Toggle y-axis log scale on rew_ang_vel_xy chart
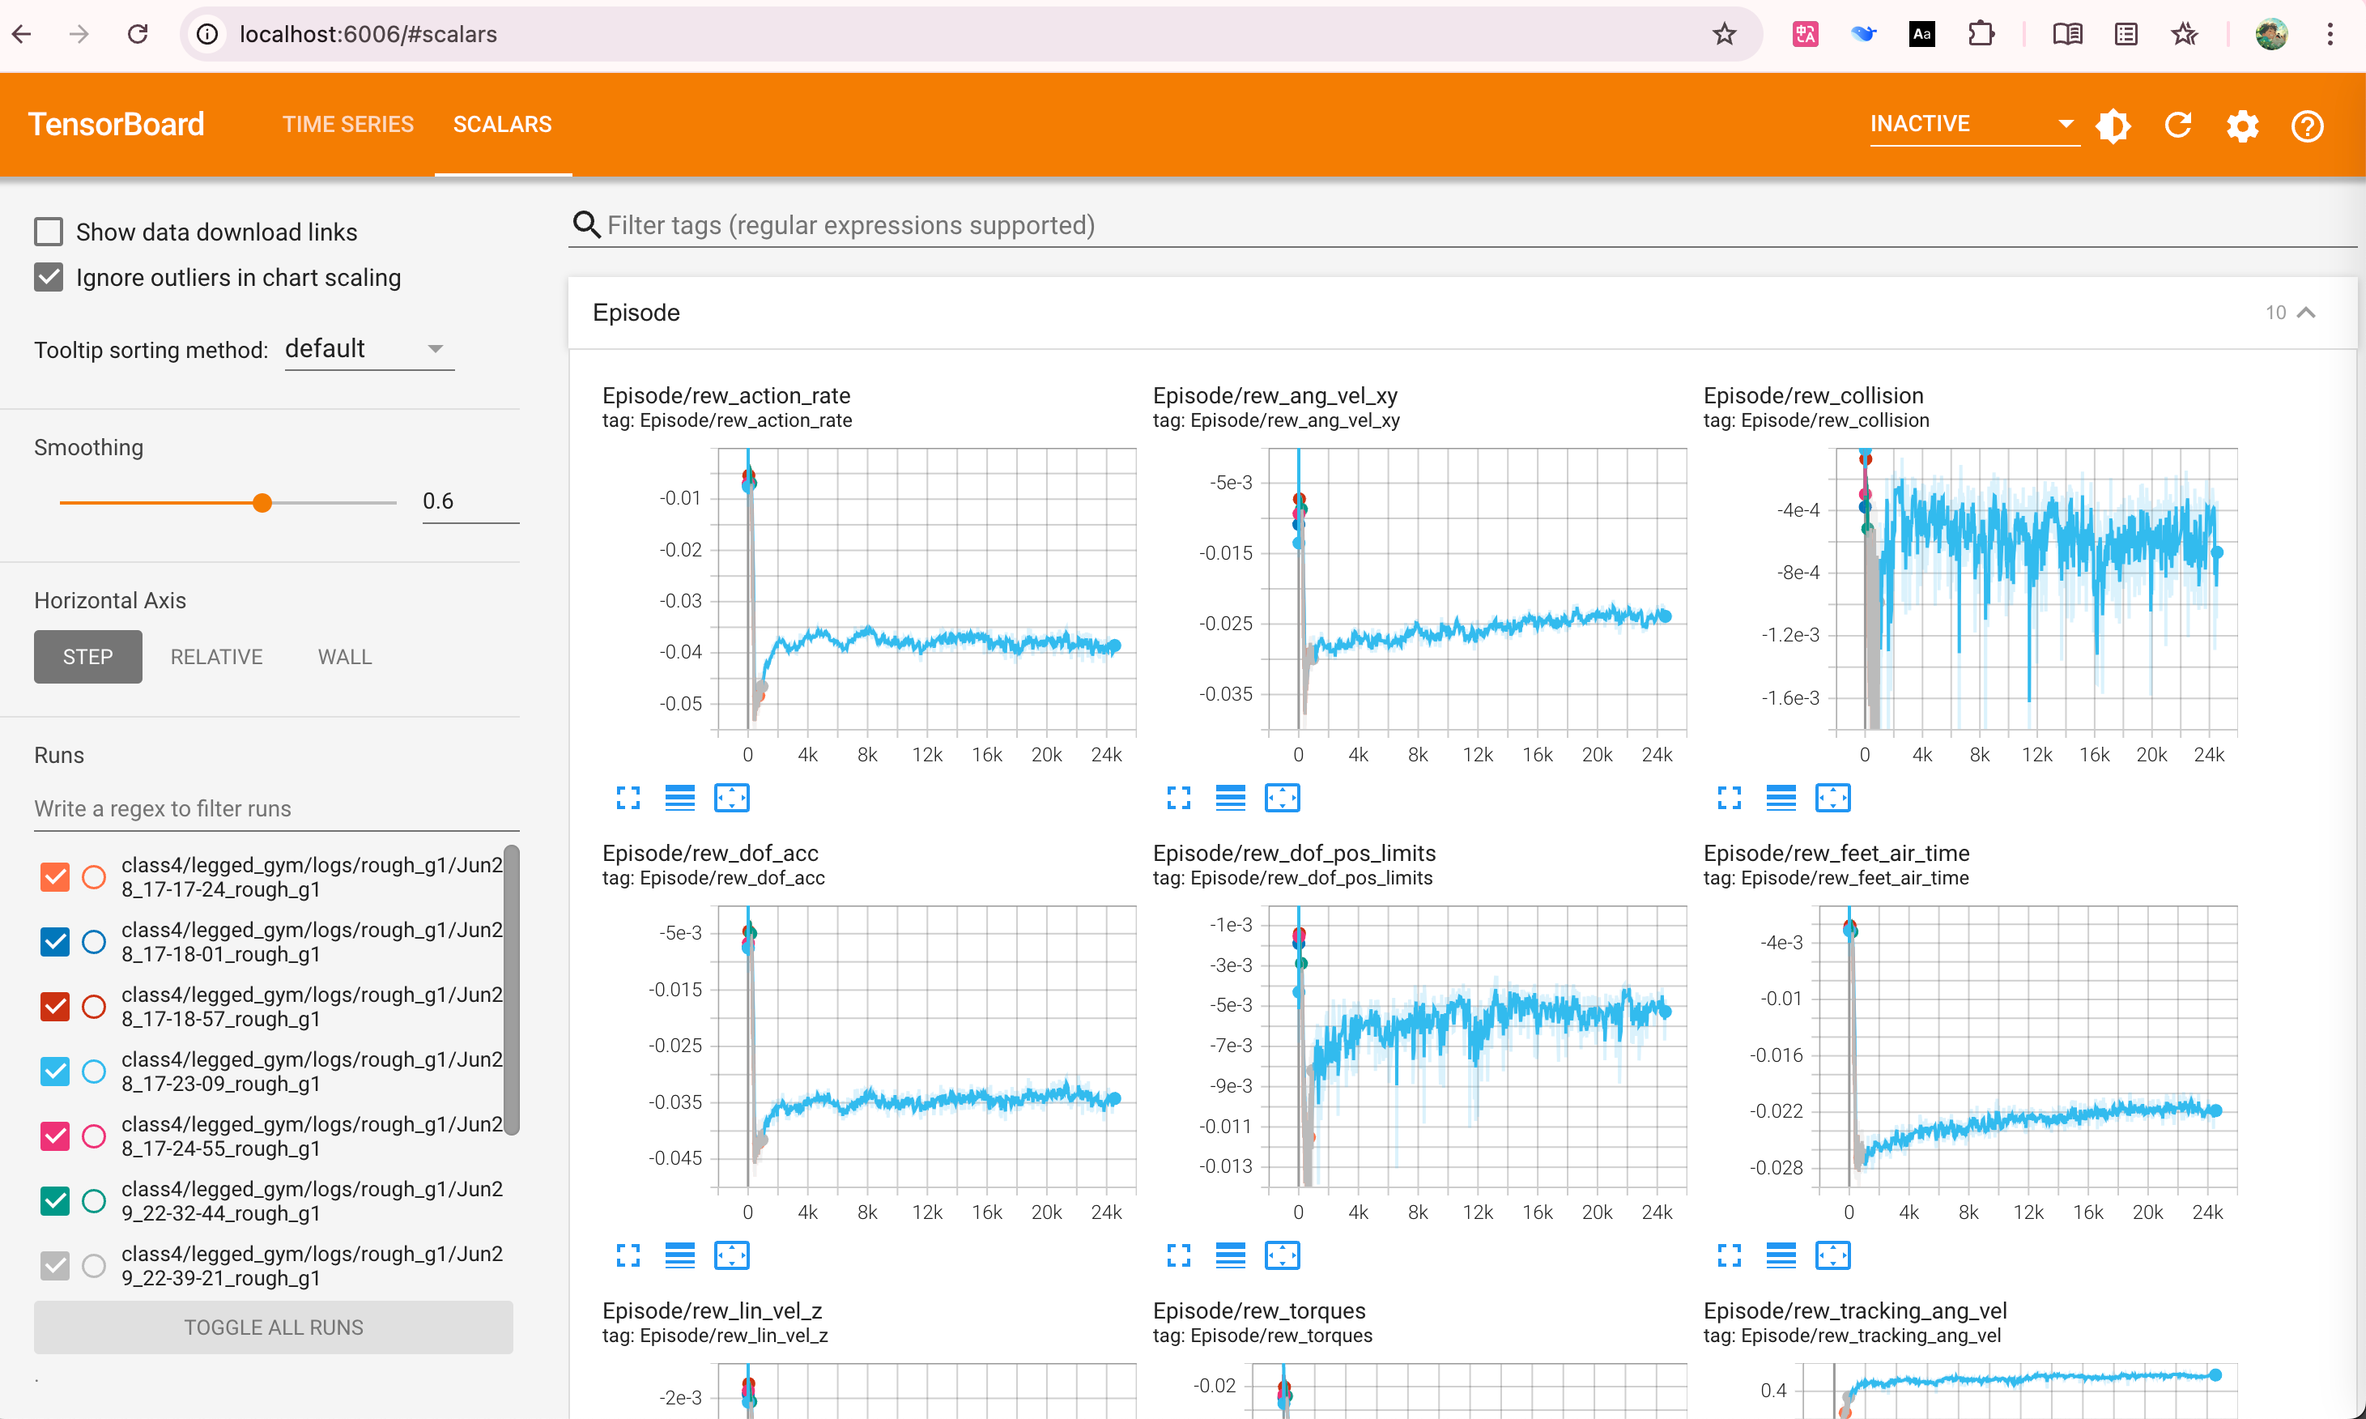 coord(1230,798)
